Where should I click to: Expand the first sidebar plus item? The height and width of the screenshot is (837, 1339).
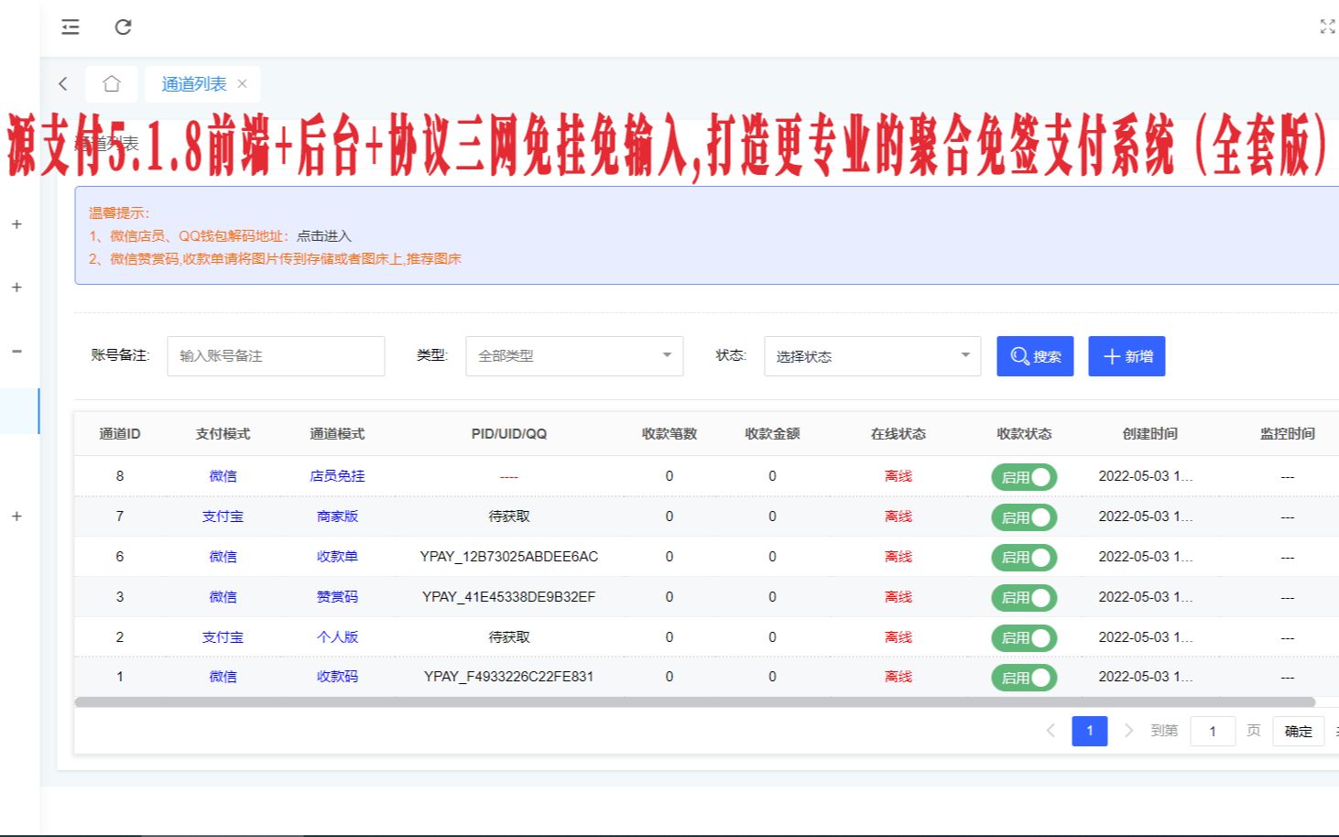(x=16, y=224)
